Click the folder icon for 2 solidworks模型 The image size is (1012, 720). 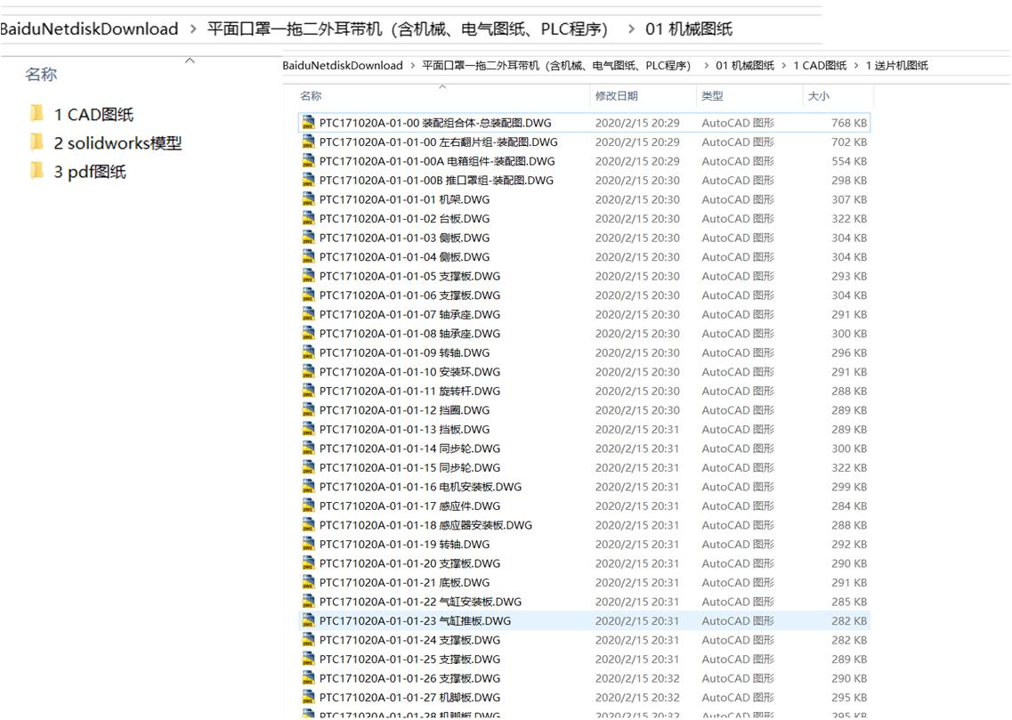(x=37, y=142)
